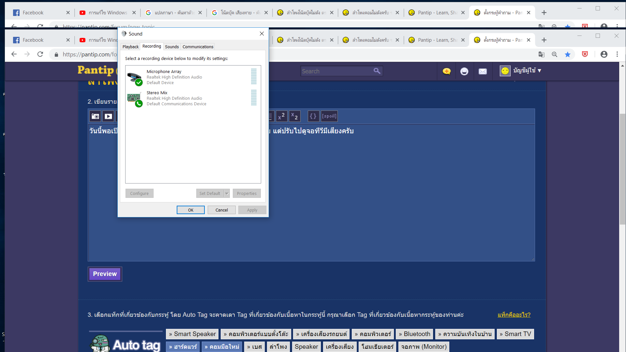Image resolution: width=626 pixels, height=352 pixels.
Task: Insert code block with braces icon
Action: click(313, 116)
